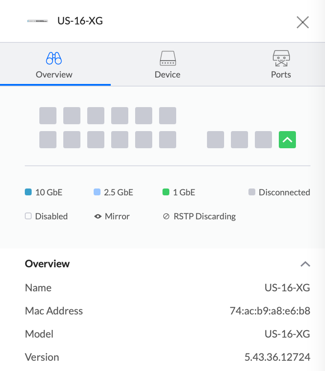
Task: Click the Disconnected gray legend swatch
Action: pos(252,192)
